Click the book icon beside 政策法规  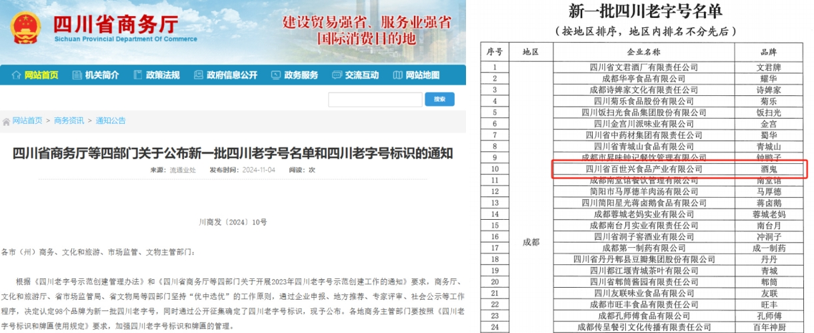(138, 75)
